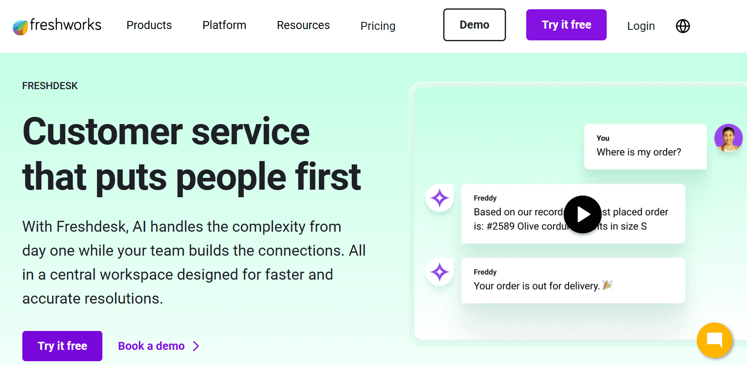Open the Platform menu

point(224,25)
